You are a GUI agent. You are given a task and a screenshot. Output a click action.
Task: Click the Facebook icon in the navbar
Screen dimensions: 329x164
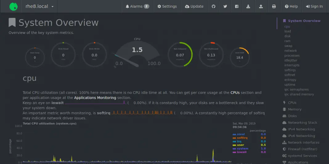point(237,6)
